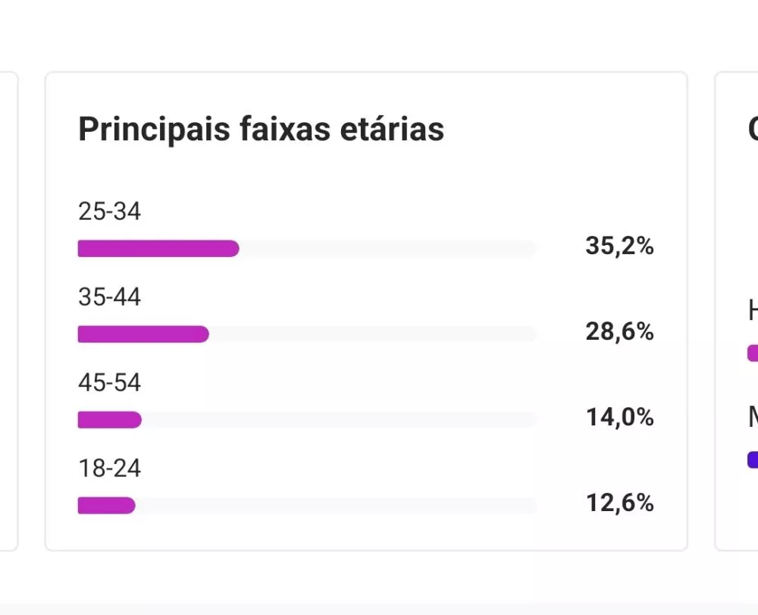Click the 45-54 age range label

[x=109, y=383]
